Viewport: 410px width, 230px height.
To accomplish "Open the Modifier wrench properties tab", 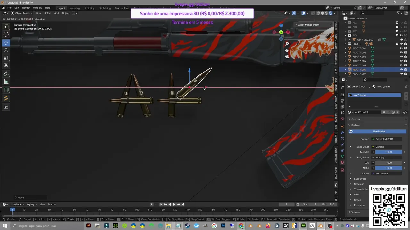I will [x=342, y=132].
